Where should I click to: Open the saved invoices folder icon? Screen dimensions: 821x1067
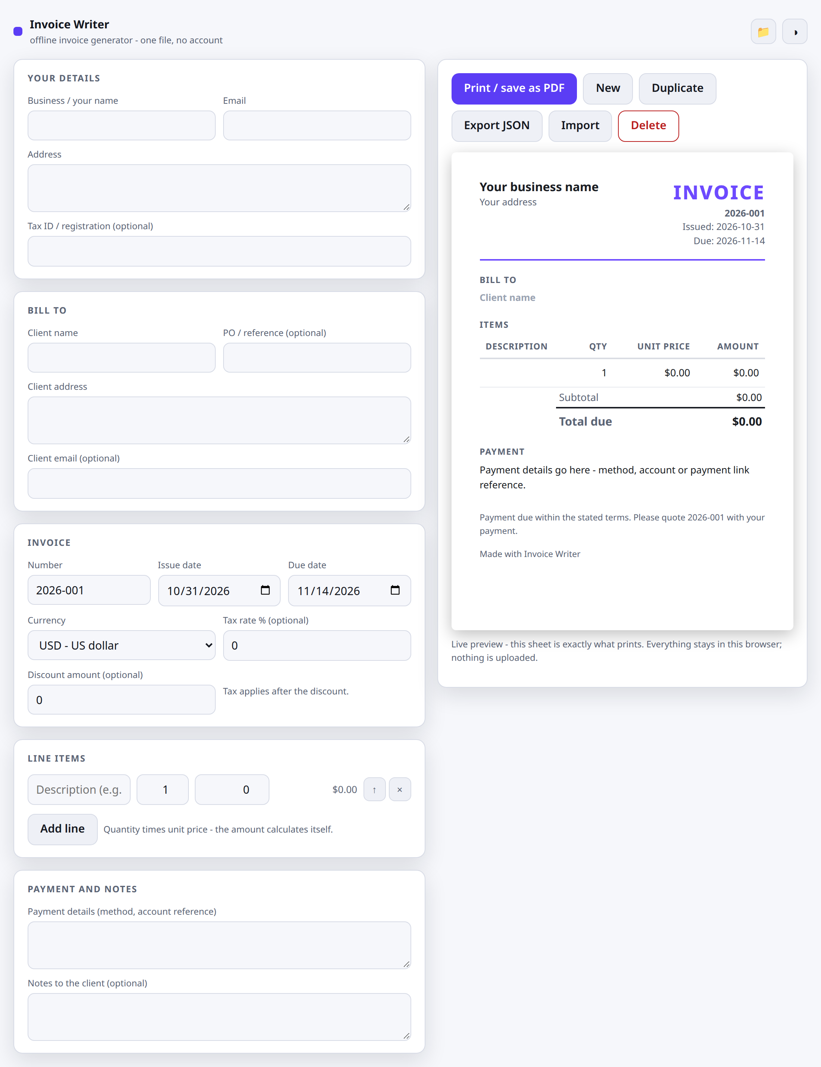763,32
